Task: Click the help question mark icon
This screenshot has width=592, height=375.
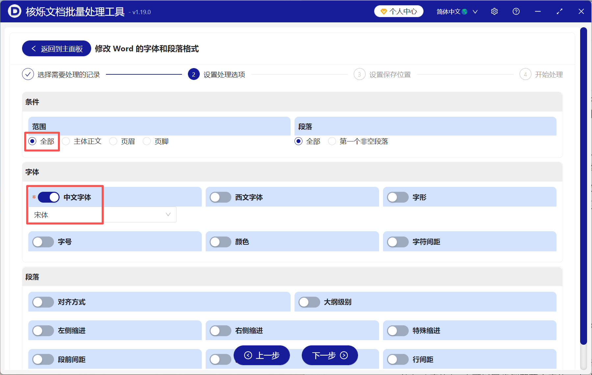Action: click(x=516, y=11)
